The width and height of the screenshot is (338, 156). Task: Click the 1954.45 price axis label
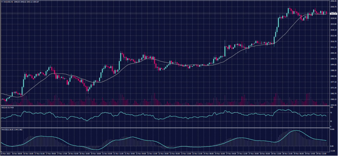[x=333, y=105]
